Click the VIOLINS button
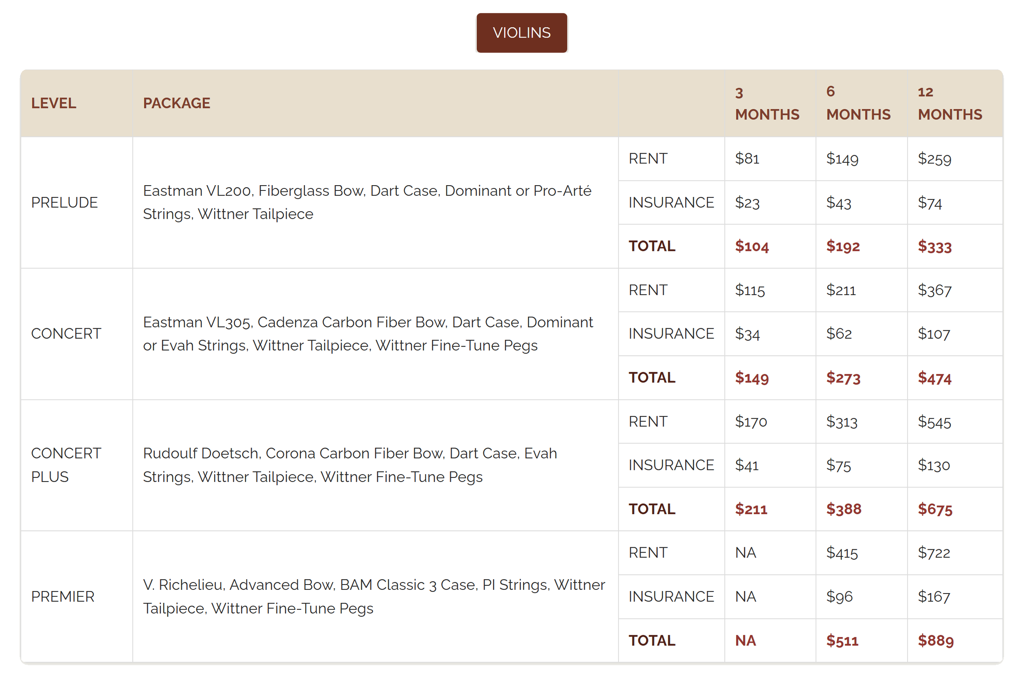The width and height of the screenshot is (1022, 683). click(522, 32)
